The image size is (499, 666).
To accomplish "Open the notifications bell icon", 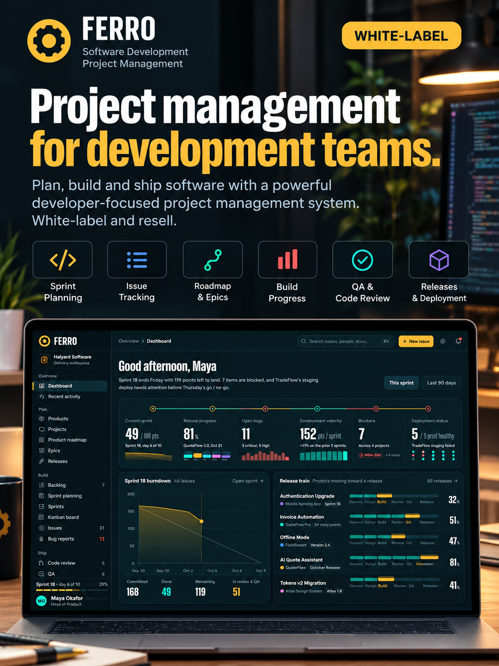I will click(458, 341).
